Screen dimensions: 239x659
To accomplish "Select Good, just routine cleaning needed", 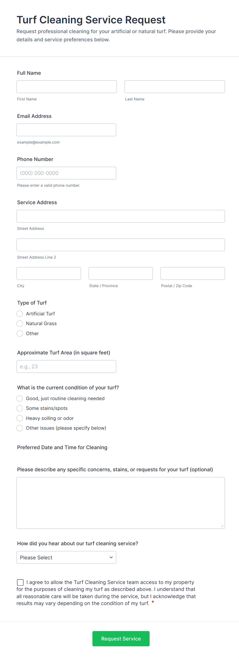I will 20,398.
